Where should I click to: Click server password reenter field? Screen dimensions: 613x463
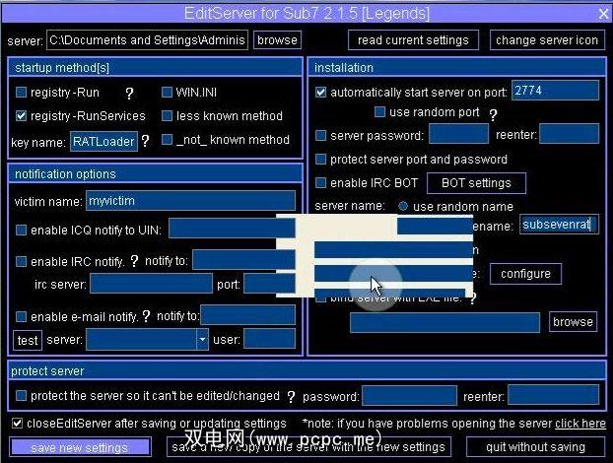(x=570, y=134)
